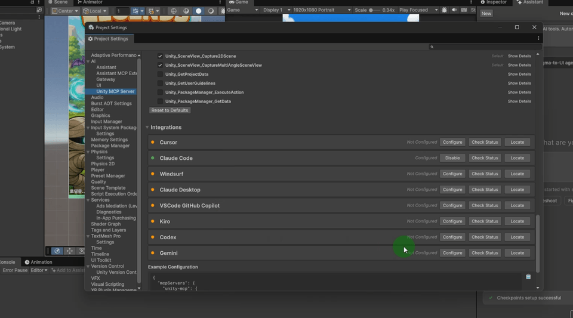The width and height of the screenshot is (573, 318).
Task: Open Project Settings kebab menu icon
Action: click(538, 38)
